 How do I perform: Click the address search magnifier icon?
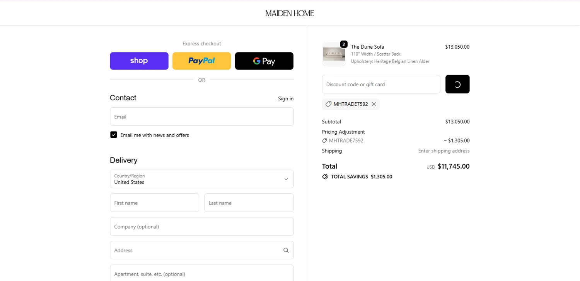click(286, 250)
